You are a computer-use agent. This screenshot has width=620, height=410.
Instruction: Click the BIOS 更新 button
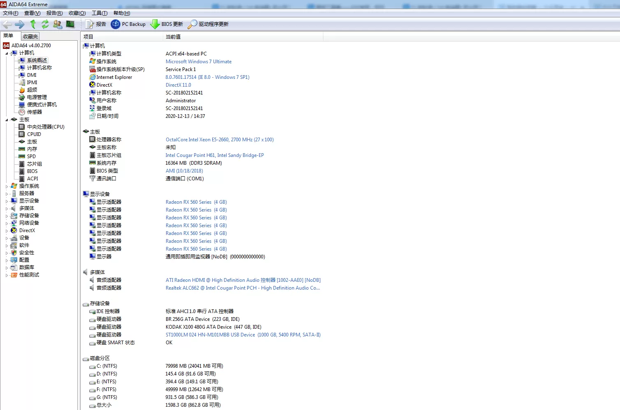tap(167, 24)
